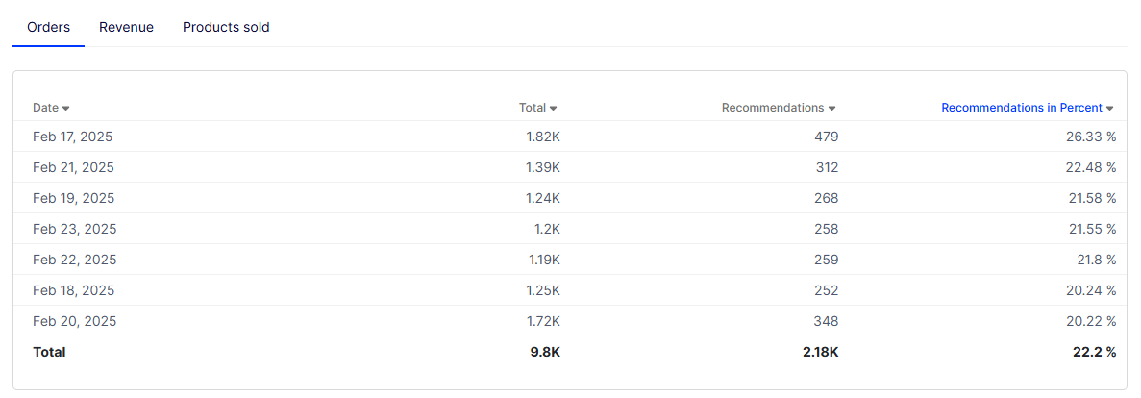
Task: Sort by Recommendations column arrow
Action: [x=831, y=109]
